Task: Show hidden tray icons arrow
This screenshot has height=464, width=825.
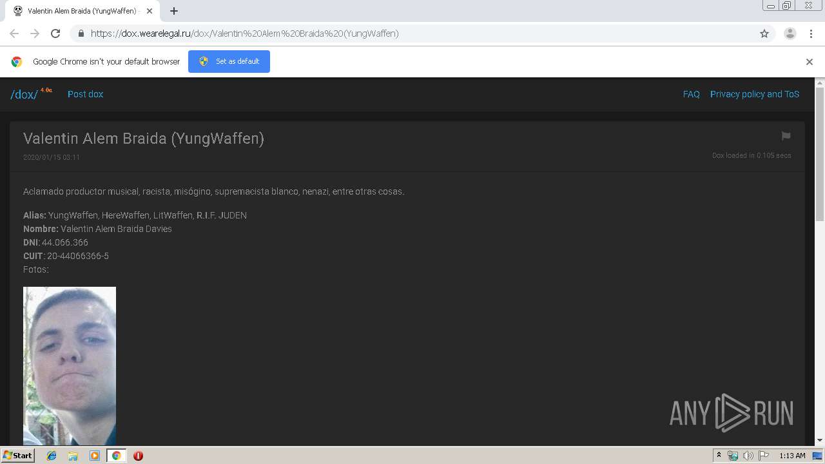Action: (719, 456)
